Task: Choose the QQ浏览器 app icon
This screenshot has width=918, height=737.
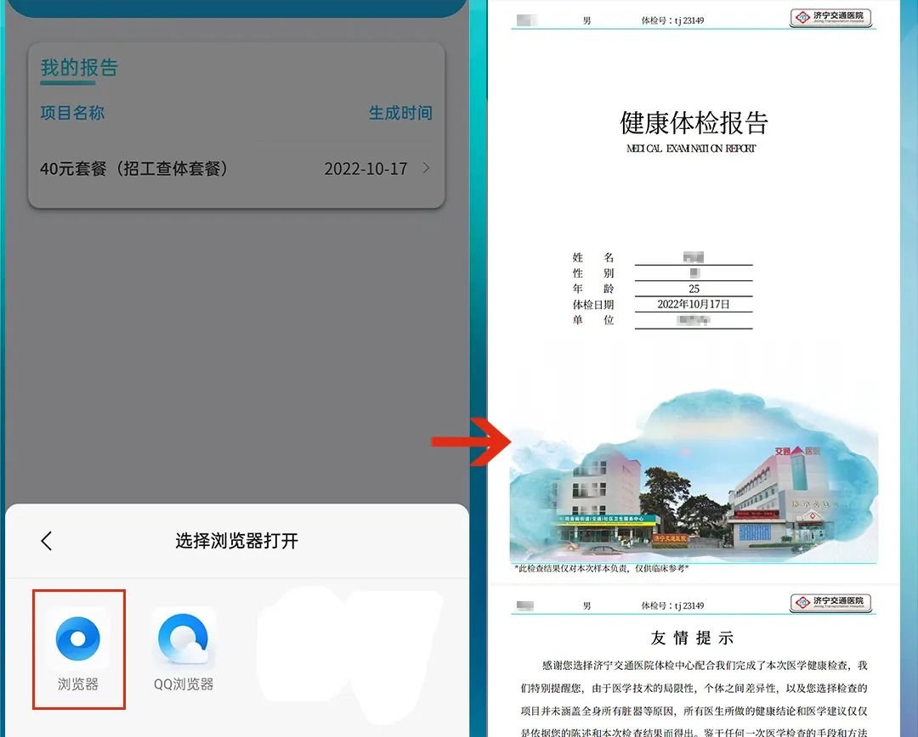Action: coord(184,639)
